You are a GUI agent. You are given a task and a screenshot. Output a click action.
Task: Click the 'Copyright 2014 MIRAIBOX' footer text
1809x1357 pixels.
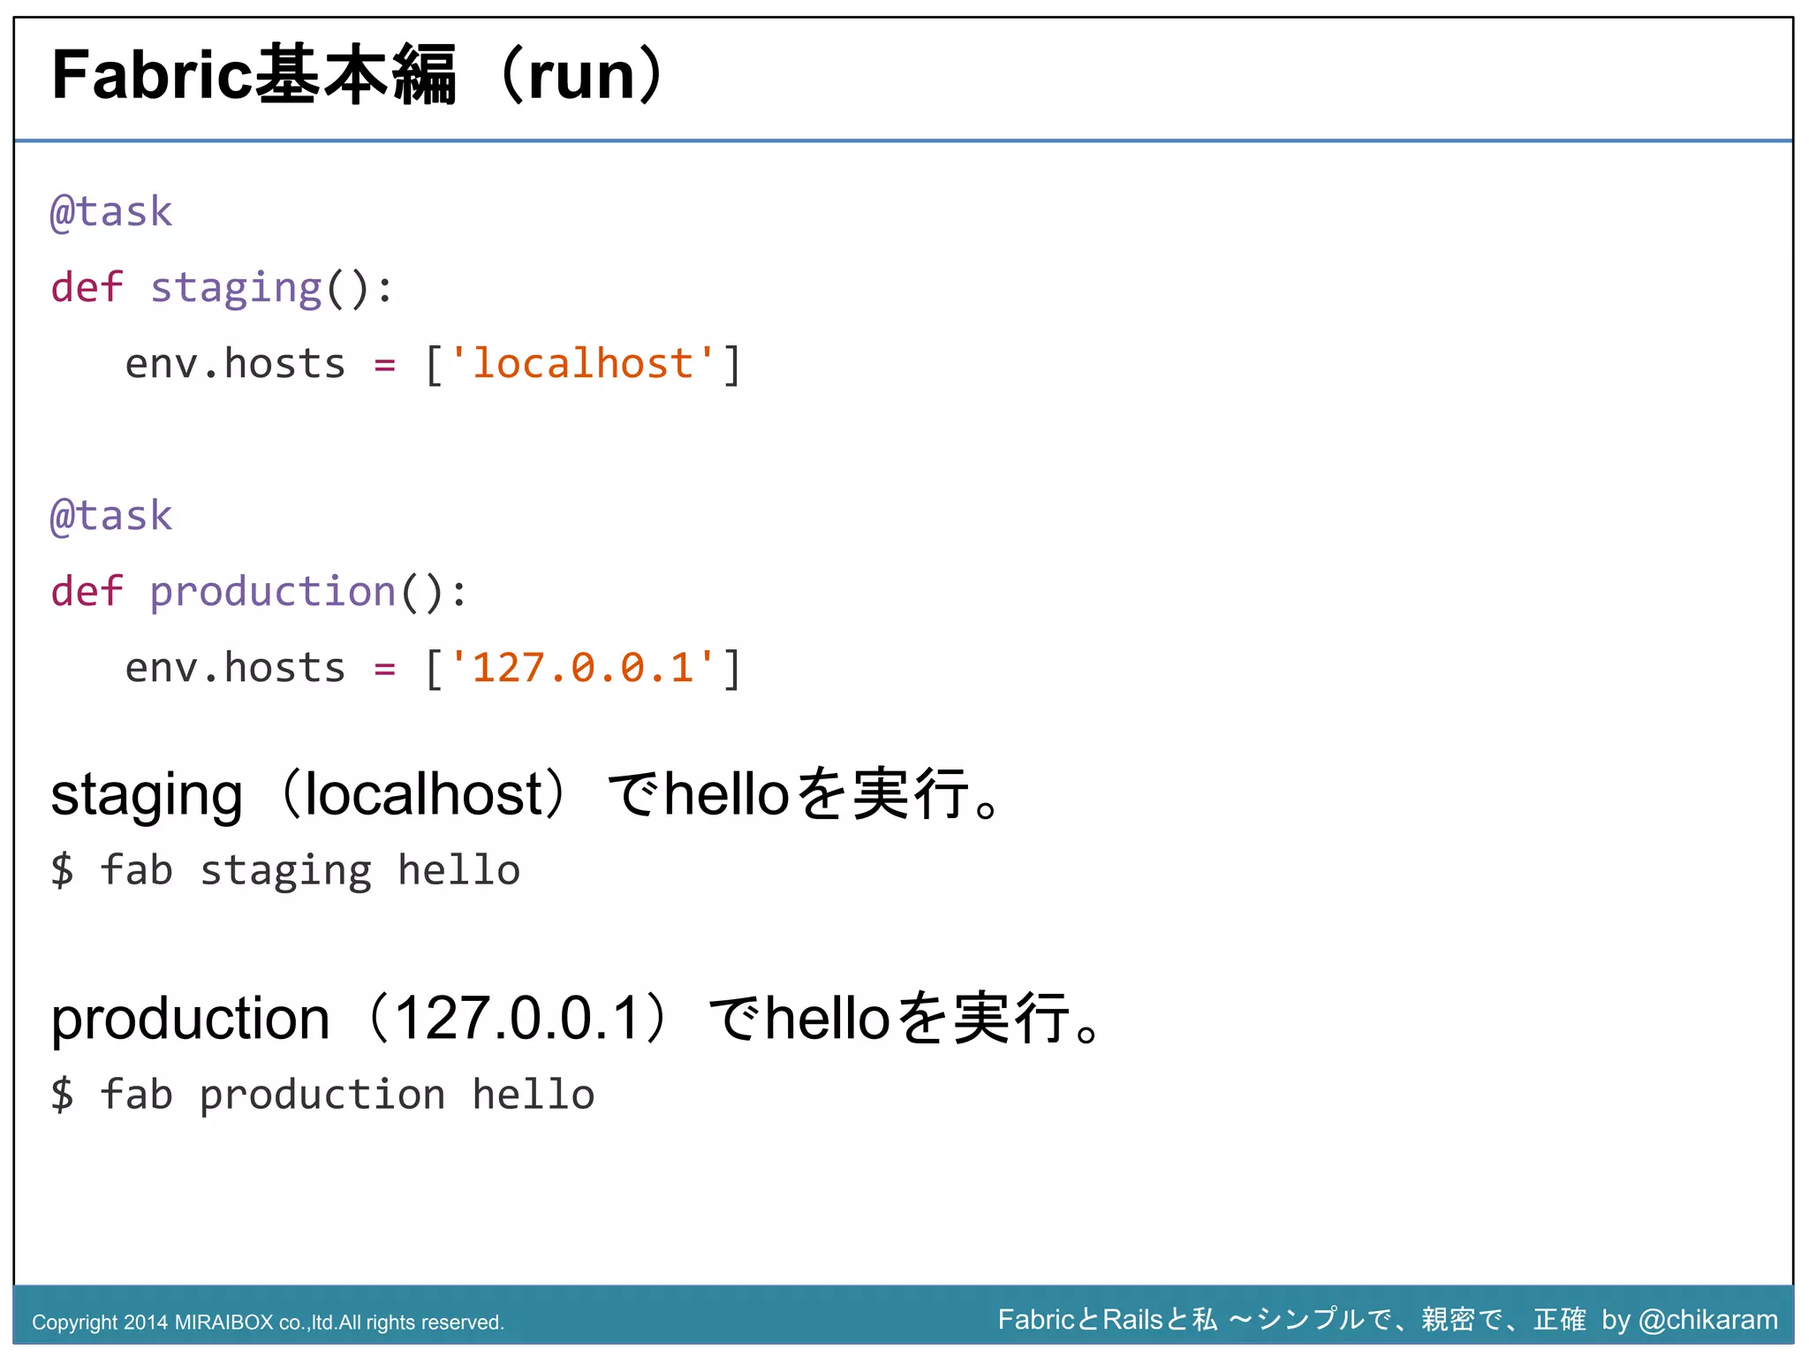[x=268, y=1323]
